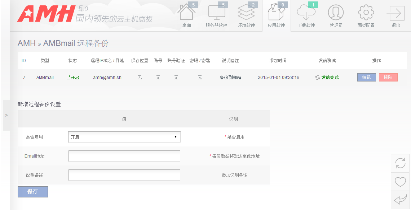This screenshot has width=411, height=210.
Task: Click the refresh icon at right side
Action: click(400, 163)
